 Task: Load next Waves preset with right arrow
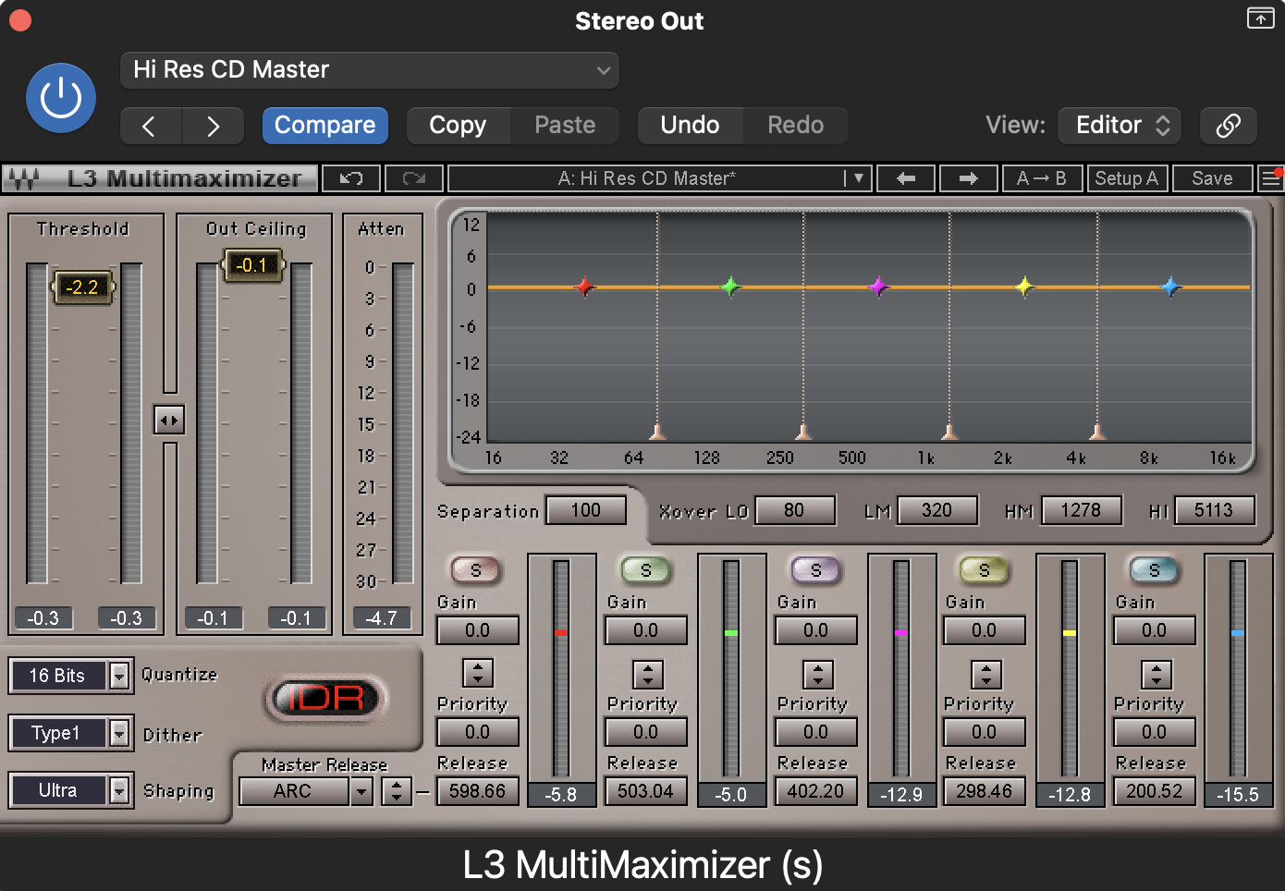coord(969,178)
